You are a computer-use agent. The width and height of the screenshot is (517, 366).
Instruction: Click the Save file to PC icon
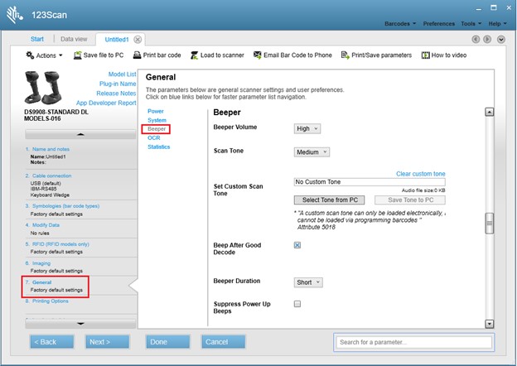(77, 55)
